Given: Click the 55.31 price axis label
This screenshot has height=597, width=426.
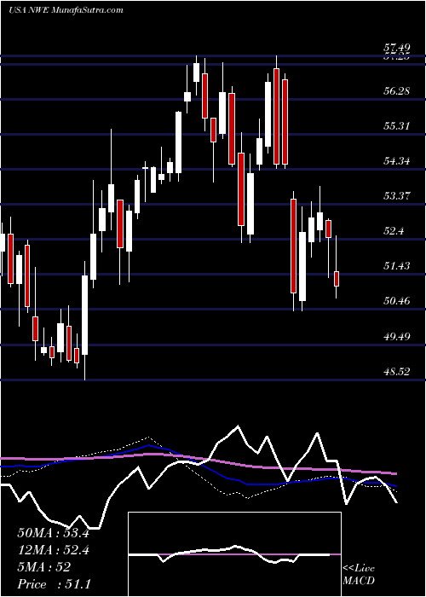Looking at the screenshot, I should 397,126.
